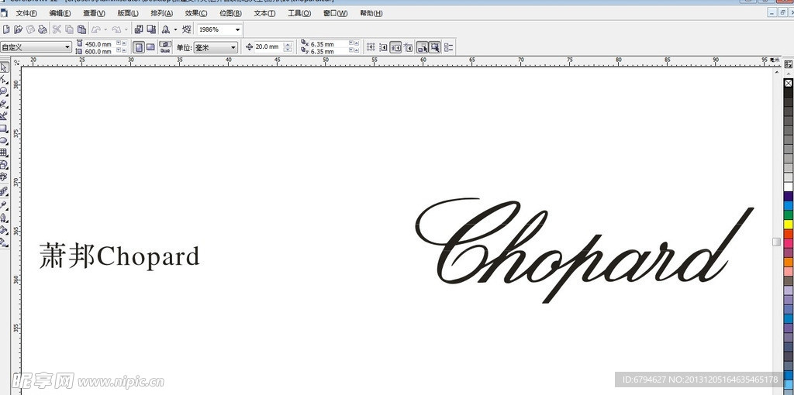Click the Print icon in toolbar
The image size is (794, 395).
(x=43, y=29)
